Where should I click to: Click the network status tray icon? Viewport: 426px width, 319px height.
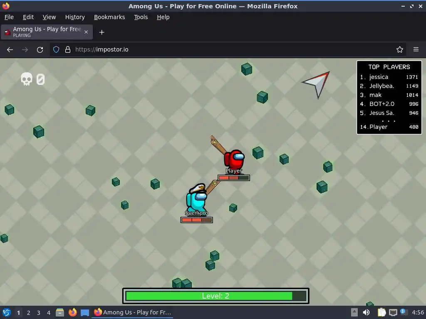coord(393,313)
